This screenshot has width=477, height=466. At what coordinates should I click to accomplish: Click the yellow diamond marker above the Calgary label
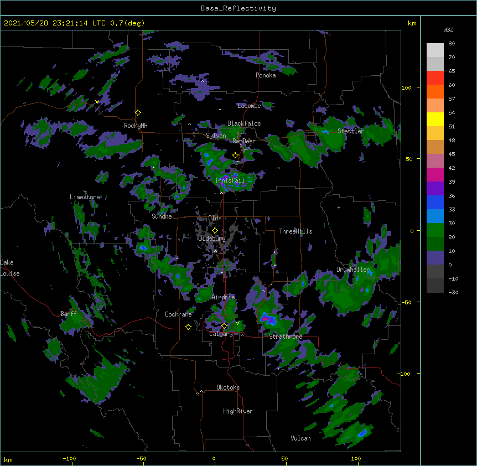[x=224, y=326]
